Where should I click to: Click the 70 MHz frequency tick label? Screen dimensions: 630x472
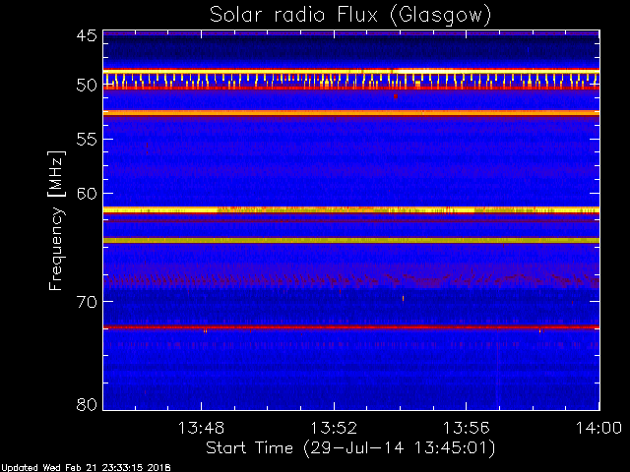point(86,301)
